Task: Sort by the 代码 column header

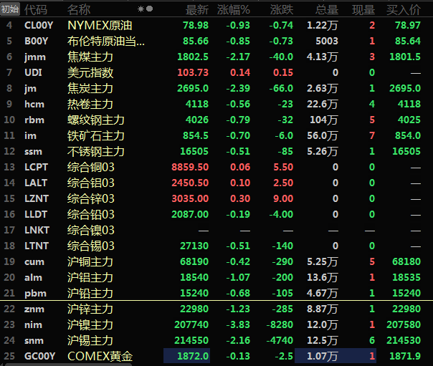Action: (36, 9)
